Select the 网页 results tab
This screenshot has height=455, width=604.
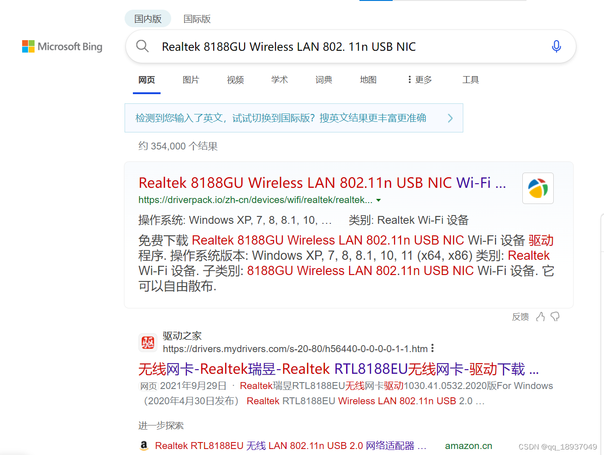point(147,80)
